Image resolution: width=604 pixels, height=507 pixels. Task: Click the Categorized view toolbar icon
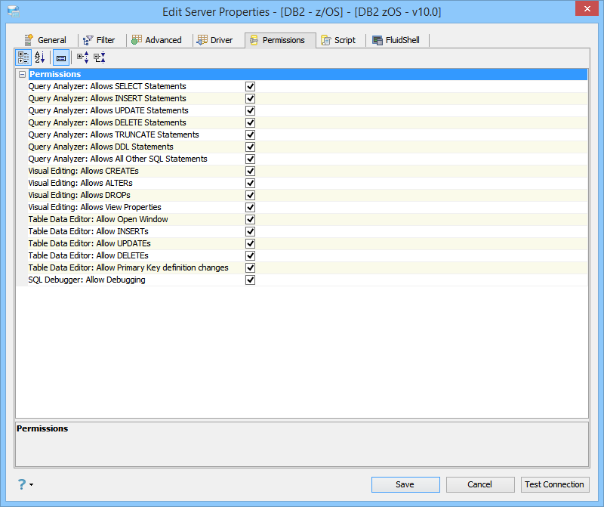tap(23, 58)
